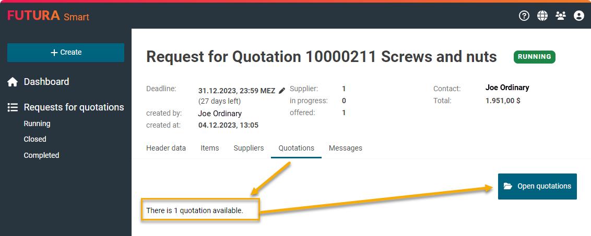Image resolution: width=591 pixels, height=236 pixels.
Task: Click the globe language icon
Action: 542,16
